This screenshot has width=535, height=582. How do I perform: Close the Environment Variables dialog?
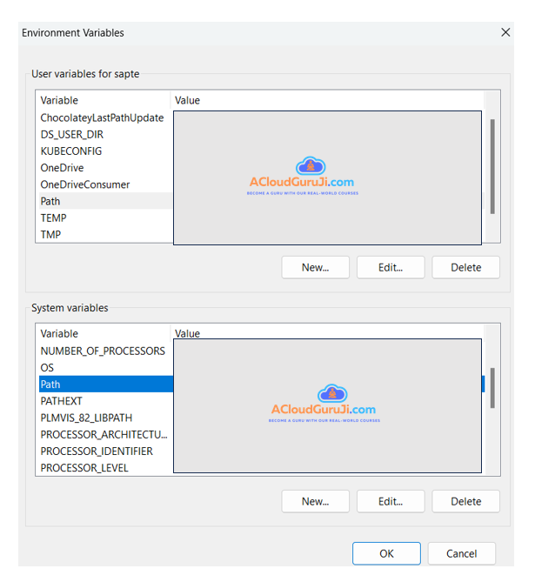(505, 32)
